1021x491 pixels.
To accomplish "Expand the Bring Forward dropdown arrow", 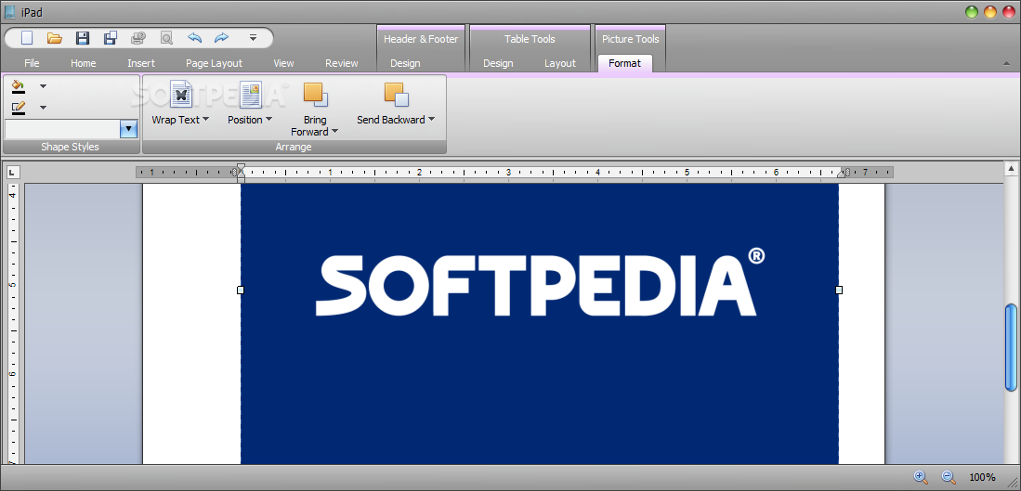I will click(334, 132).
